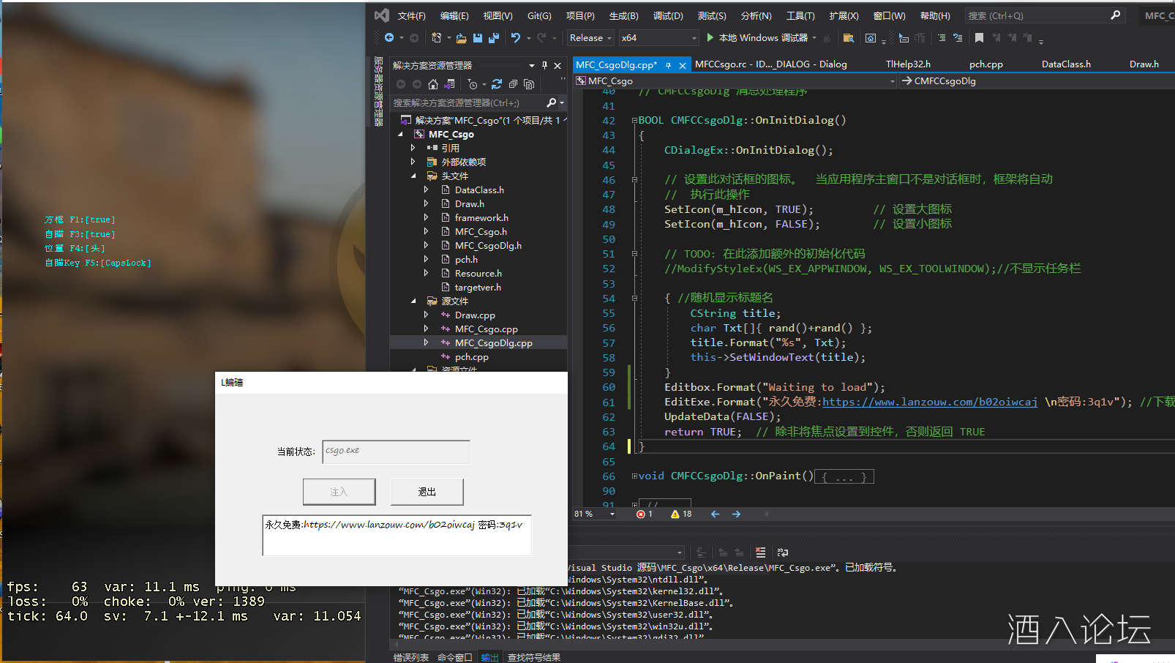Switch to the DataClass.h tab
The height and width of the screenshot is (663, 1175).
(x=1066, y=64)
